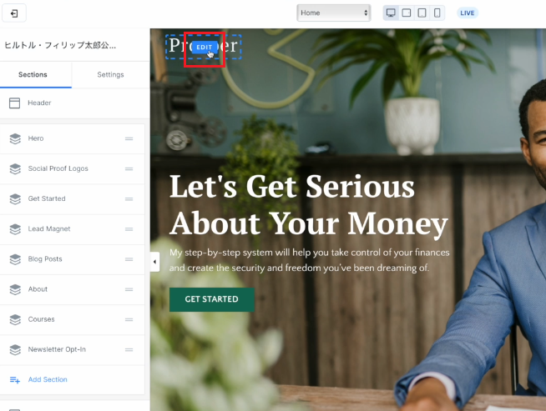Open the Lead Magnet section

pos(72,229)
